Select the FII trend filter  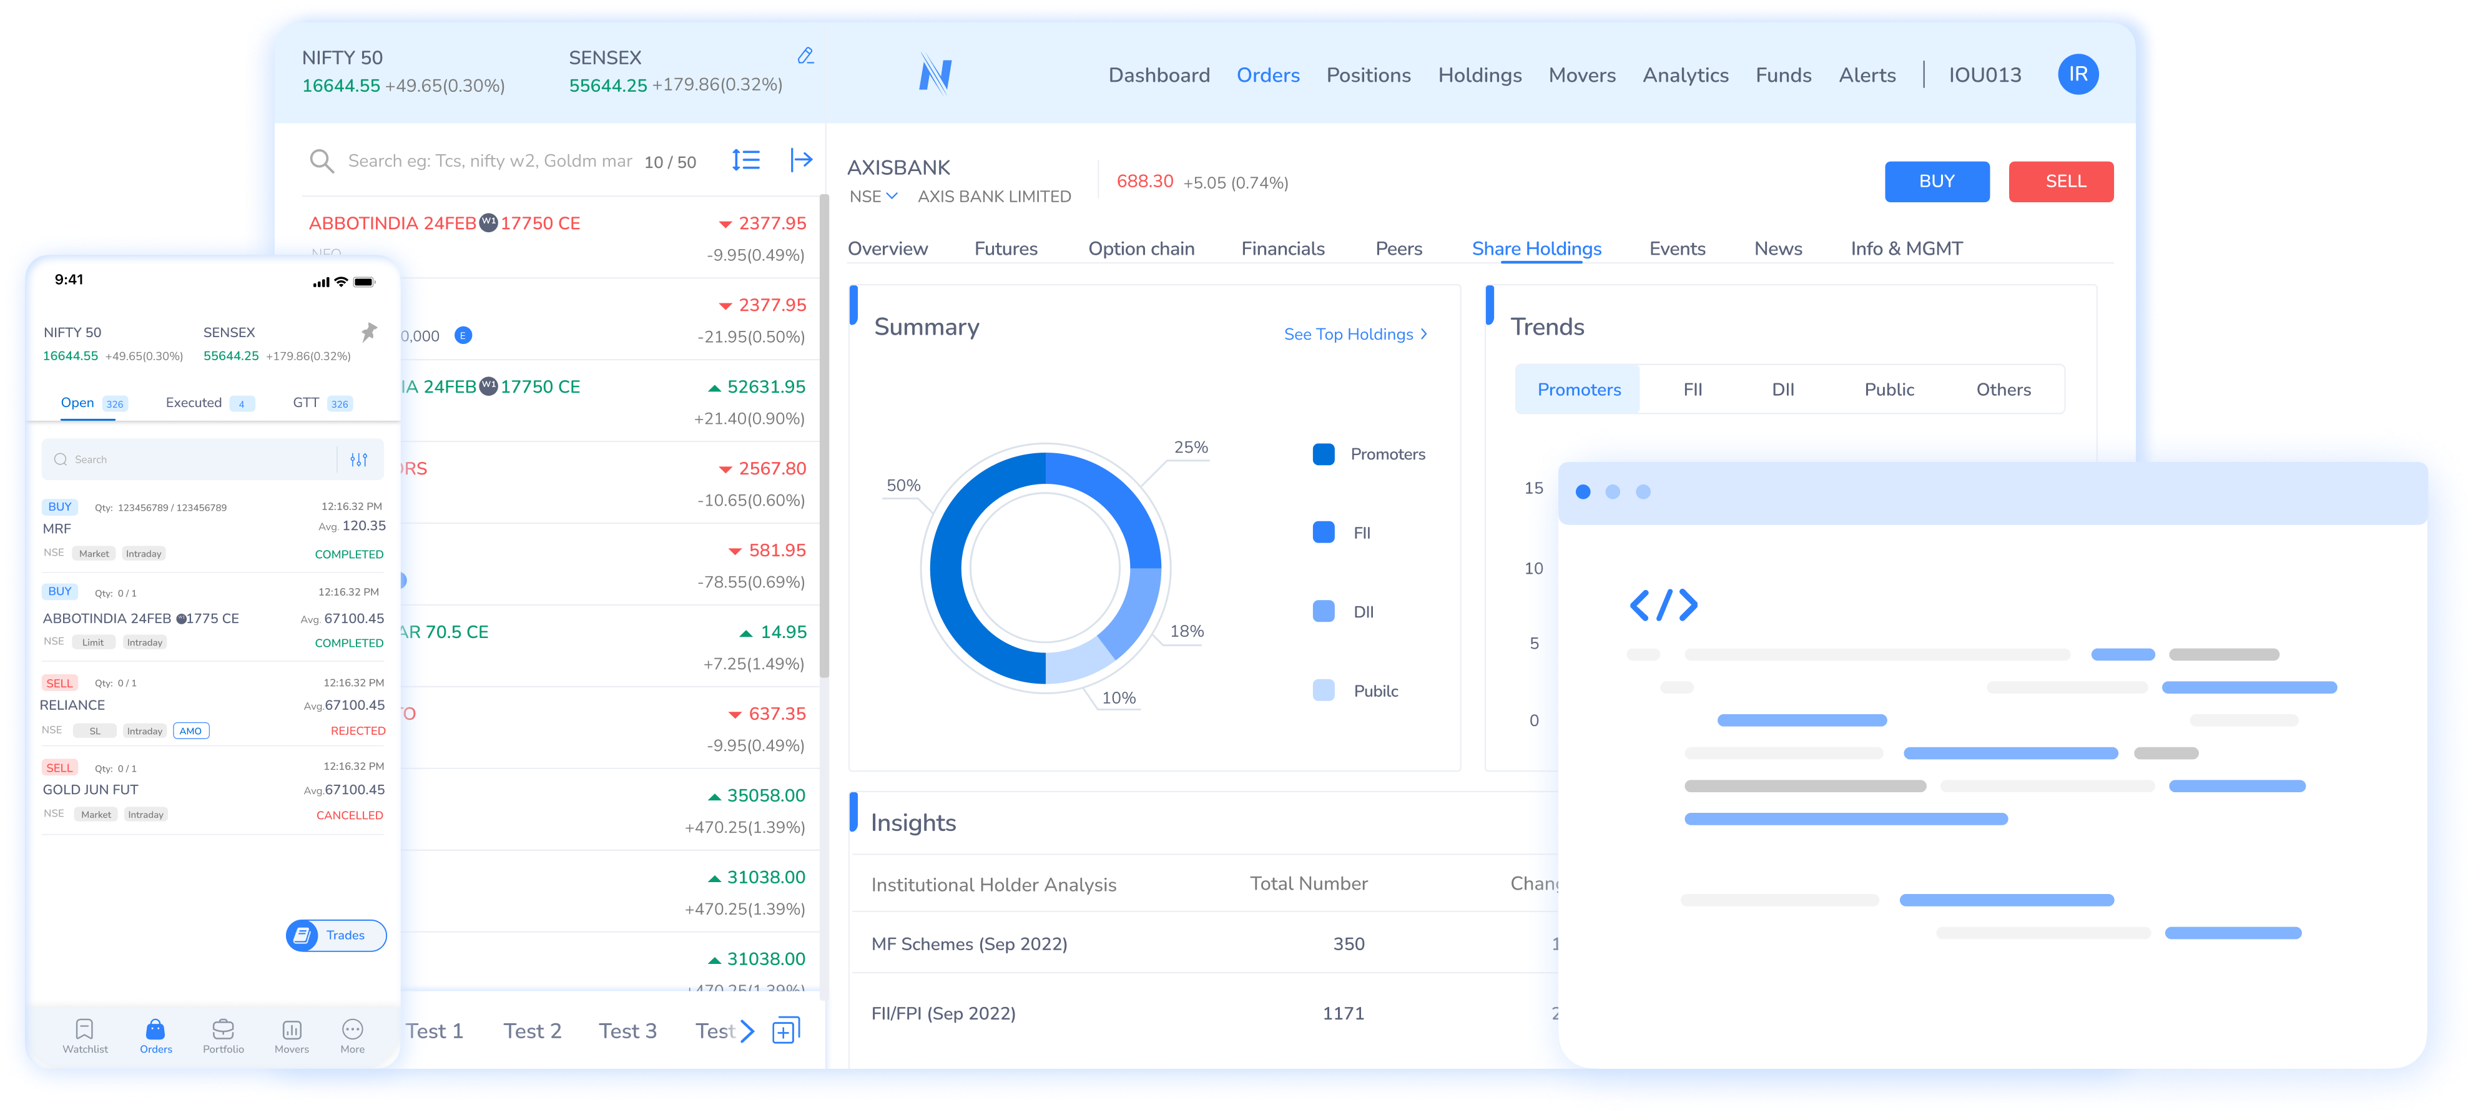[x=1693, y=390]
